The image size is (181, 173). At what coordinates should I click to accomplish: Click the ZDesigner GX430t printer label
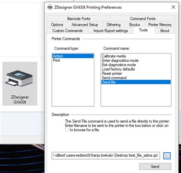(x=20, y=100)
